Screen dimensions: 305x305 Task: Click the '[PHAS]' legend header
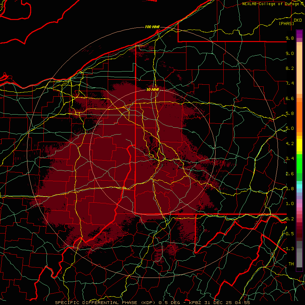286,23
